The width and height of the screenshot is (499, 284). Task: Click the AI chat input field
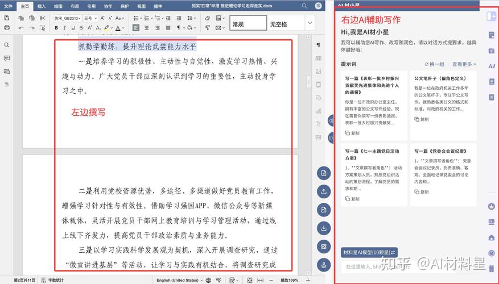click(x=398, y=266)
